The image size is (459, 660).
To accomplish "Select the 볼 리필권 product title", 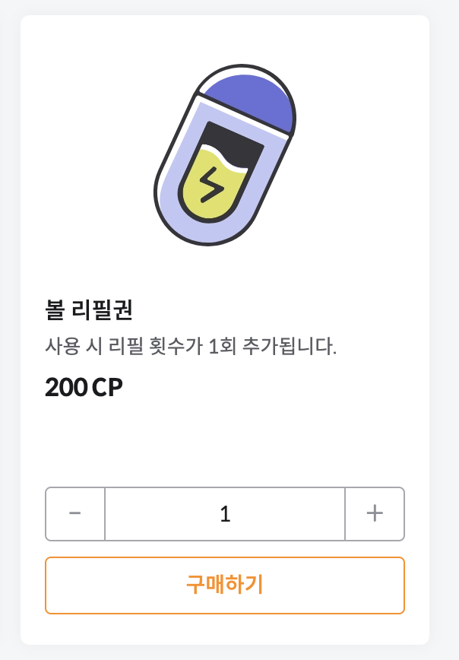I will tap(89, 310).
